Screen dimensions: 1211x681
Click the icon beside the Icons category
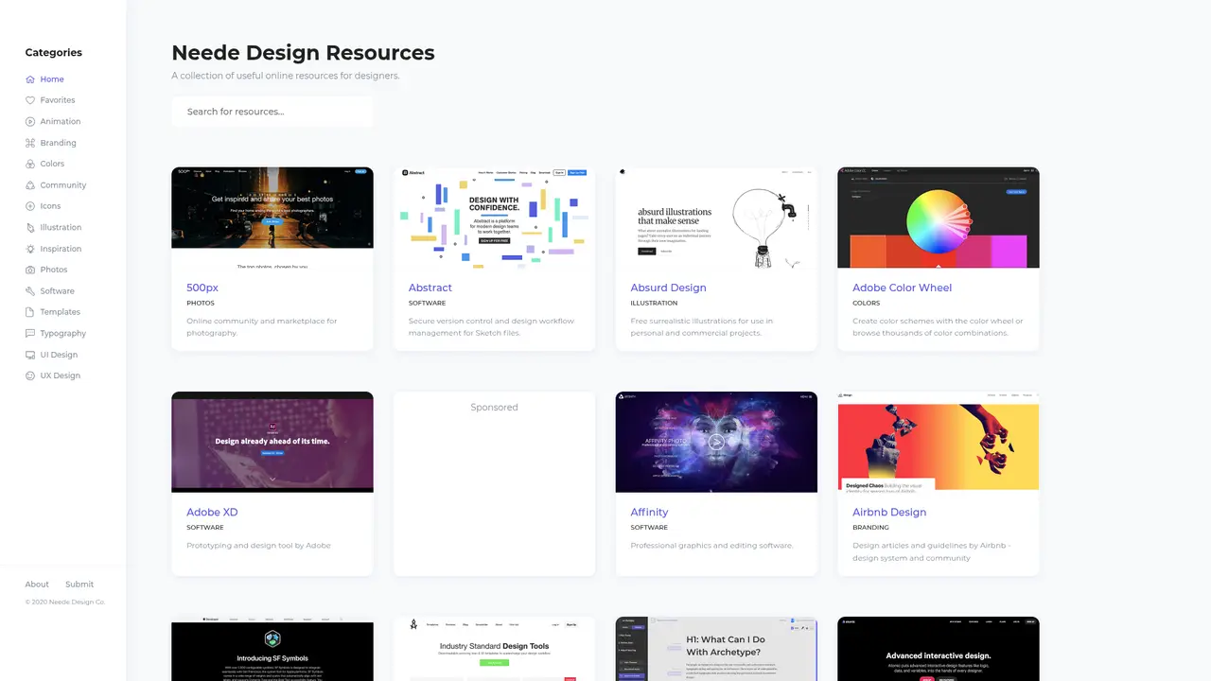pyautogui.click(x=30, y=206)
